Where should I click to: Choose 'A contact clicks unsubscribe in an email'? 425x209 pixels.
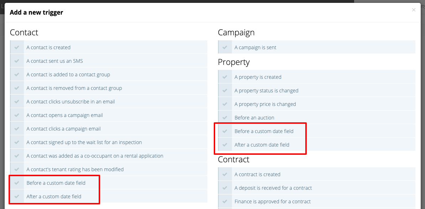pyautogui.click(x=71, y=101)
